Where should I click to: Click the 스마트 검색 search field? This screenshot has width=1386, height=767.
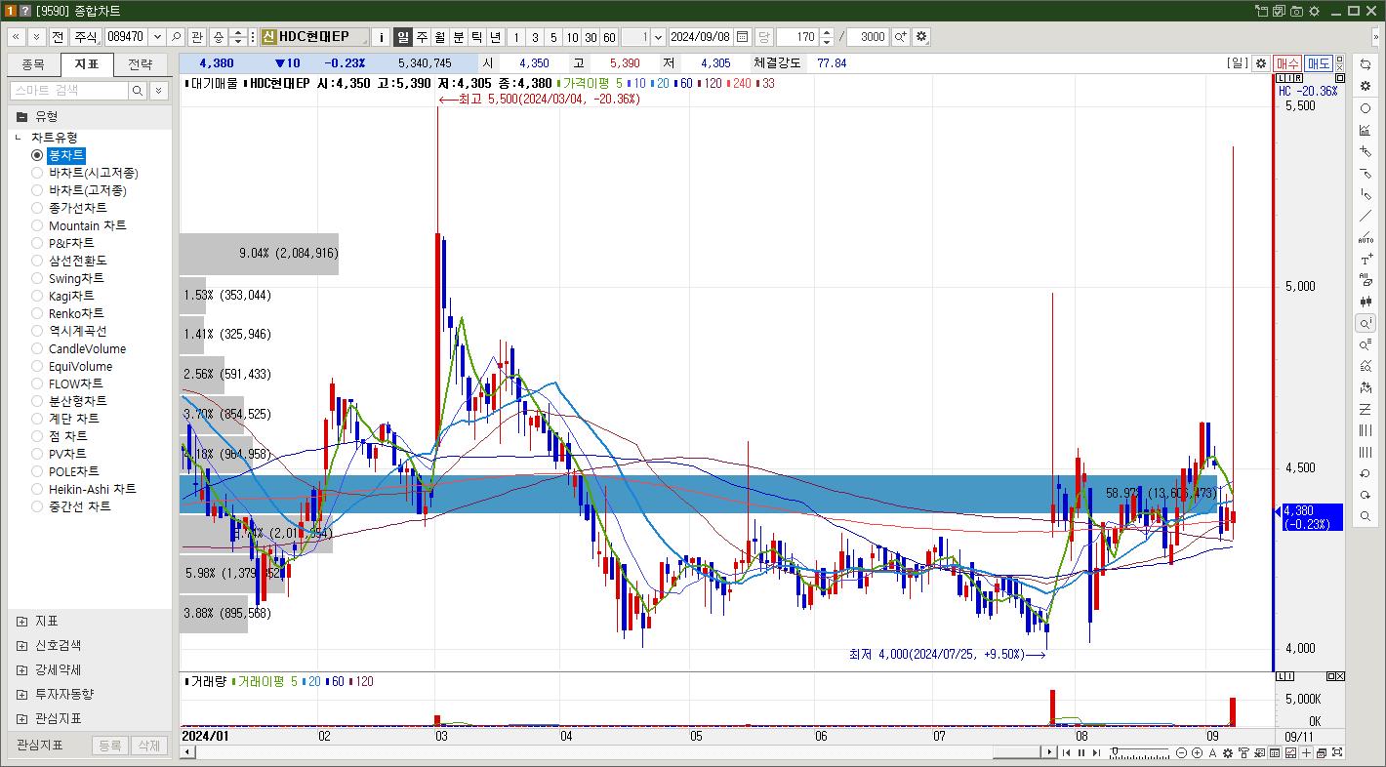click(x=69, y=90)
